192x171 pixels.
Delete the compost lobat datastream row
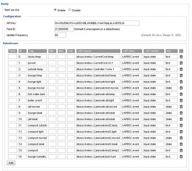pyautogui.click(x=181, y=144)
